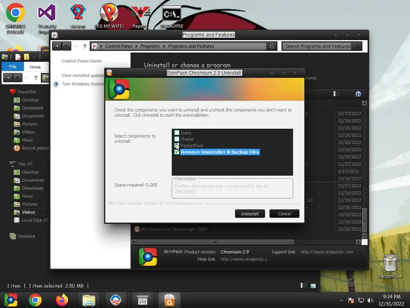Viewport: 410px width, 308px height.
Task: Launch Chrome from the taskbar
Action: pyautogui.click(x=35, y=300)
